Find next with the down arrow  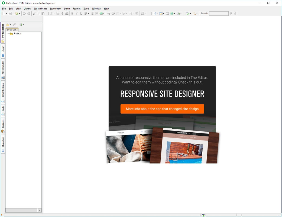tap(231, 14)
